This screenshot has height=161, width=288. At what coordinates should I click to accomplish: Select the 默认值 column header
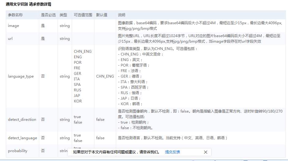(102, 15)
